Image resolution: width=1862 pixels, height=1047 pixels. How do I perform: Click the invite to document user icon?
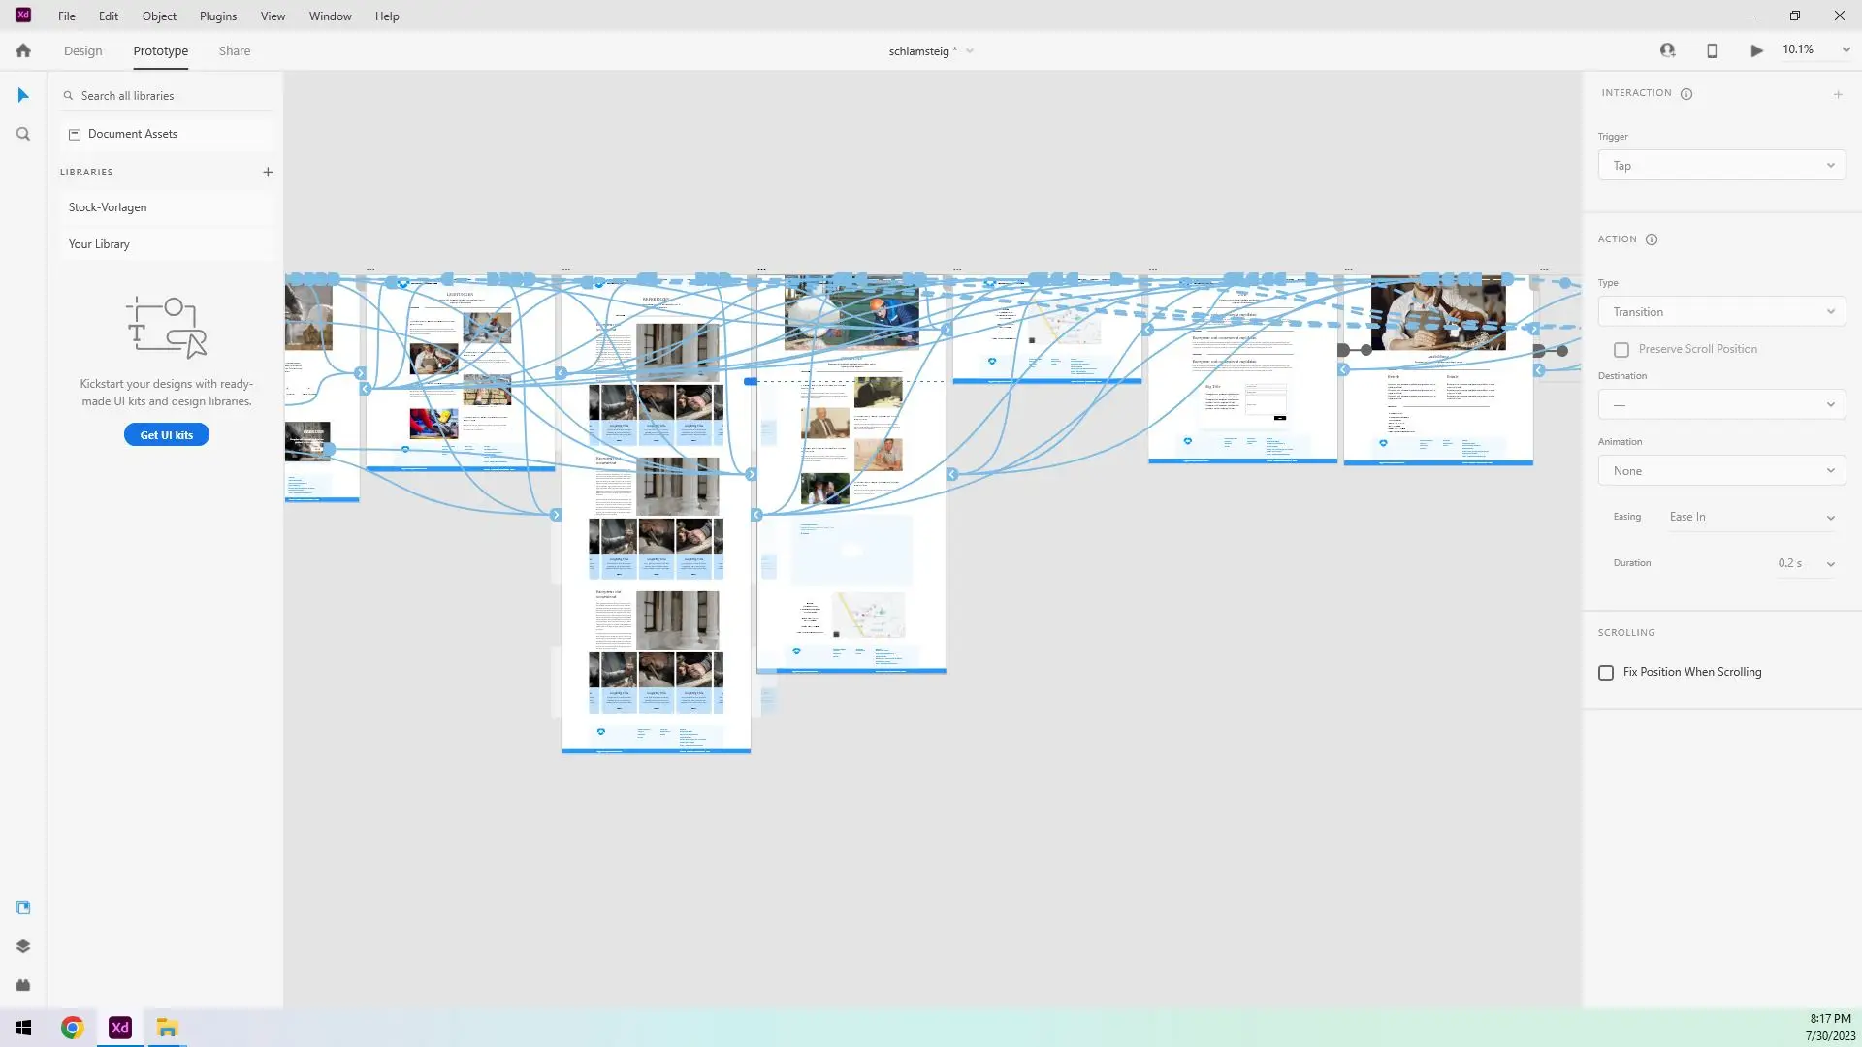1667,50
